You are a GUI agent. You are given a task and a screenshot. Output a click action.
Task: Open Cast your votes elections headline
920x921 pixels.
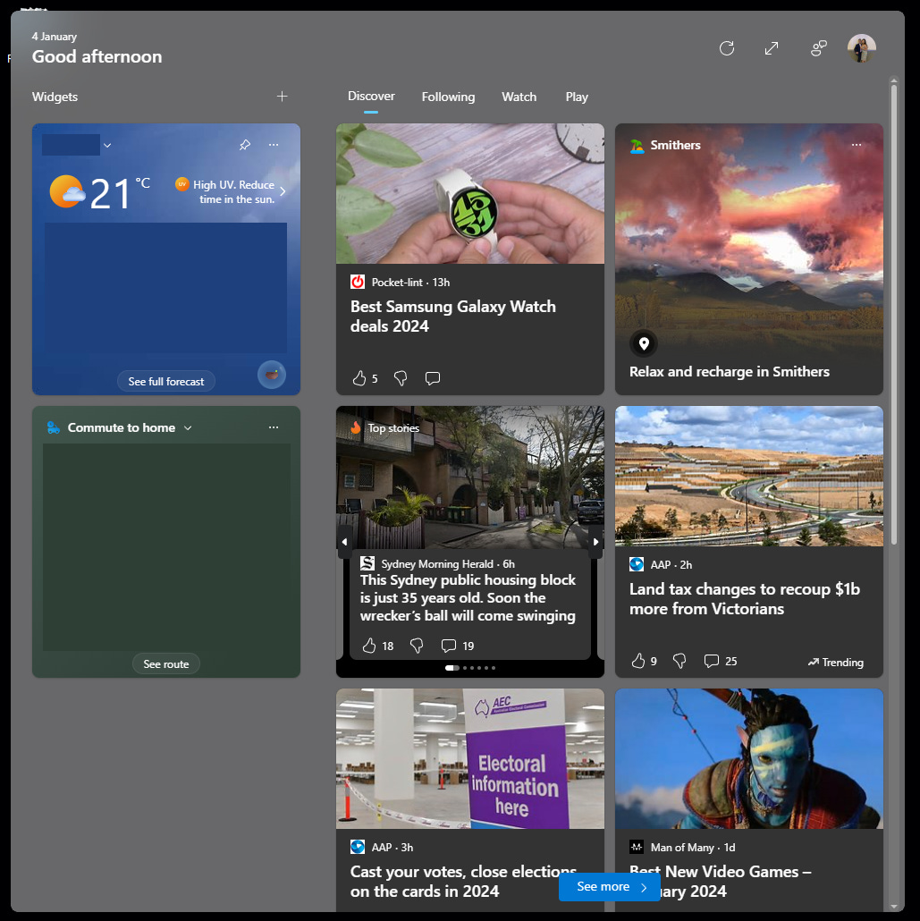point(463,881)
